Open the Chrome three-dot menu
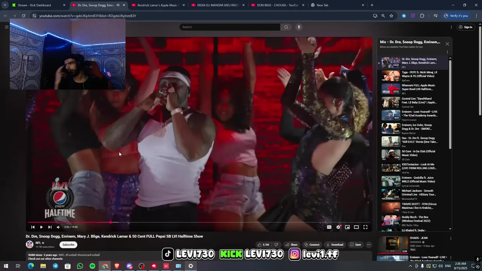The width and height of the screenshot is (482, 271). (476, 16)
